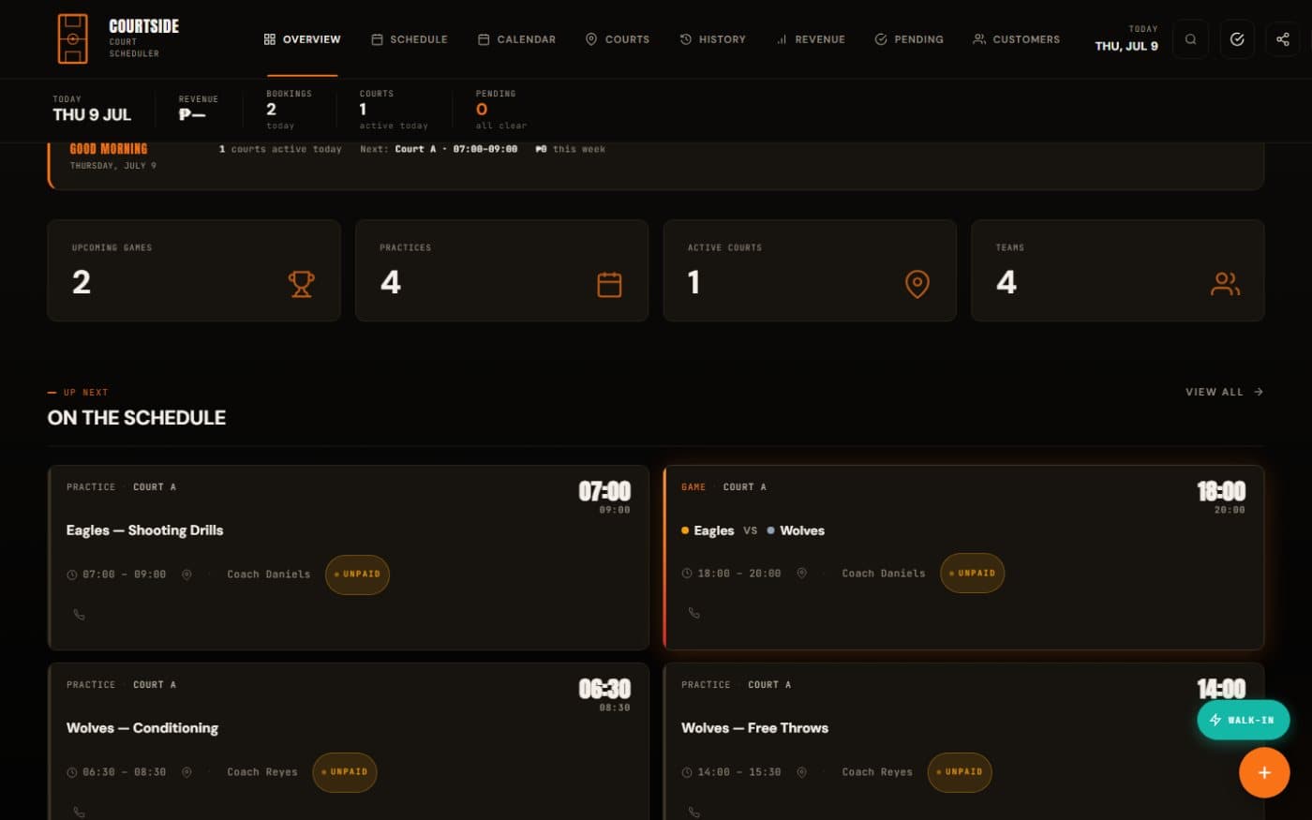Add a new booking with the orange plus button

[x=1264, y=772]
